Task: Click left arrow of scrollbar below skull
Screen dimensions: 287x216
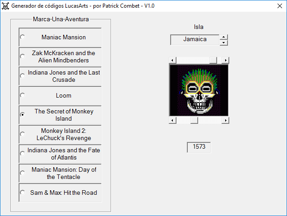Action: coord(172,121)
